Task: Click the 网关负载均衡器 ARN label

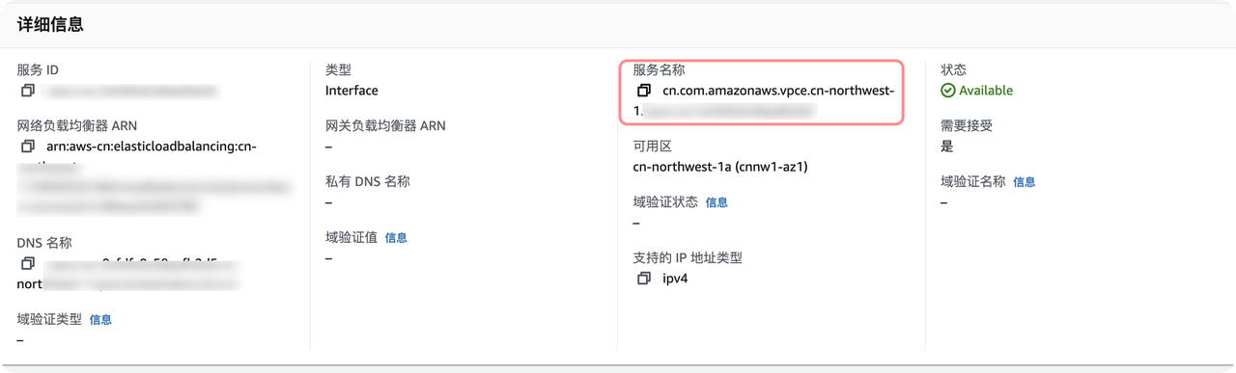Action: [x=386, y=125]
